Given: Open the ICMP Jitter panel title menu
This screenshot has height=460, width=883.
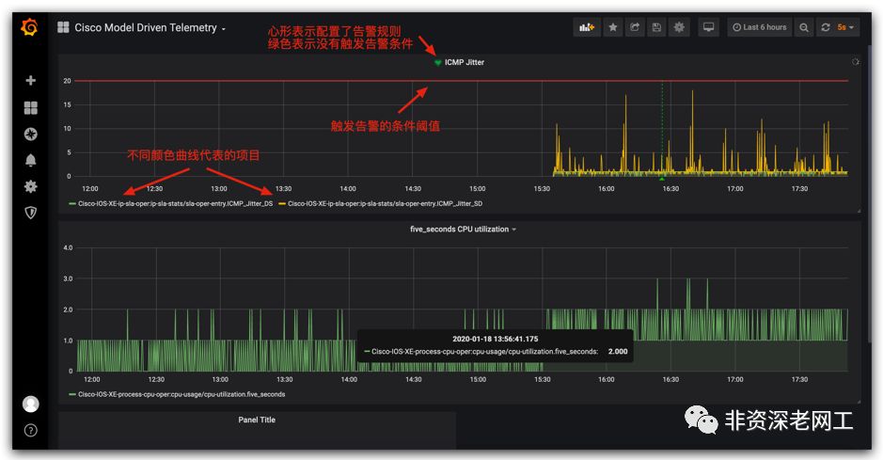Looking at the screenshot, I should (464, 62).
